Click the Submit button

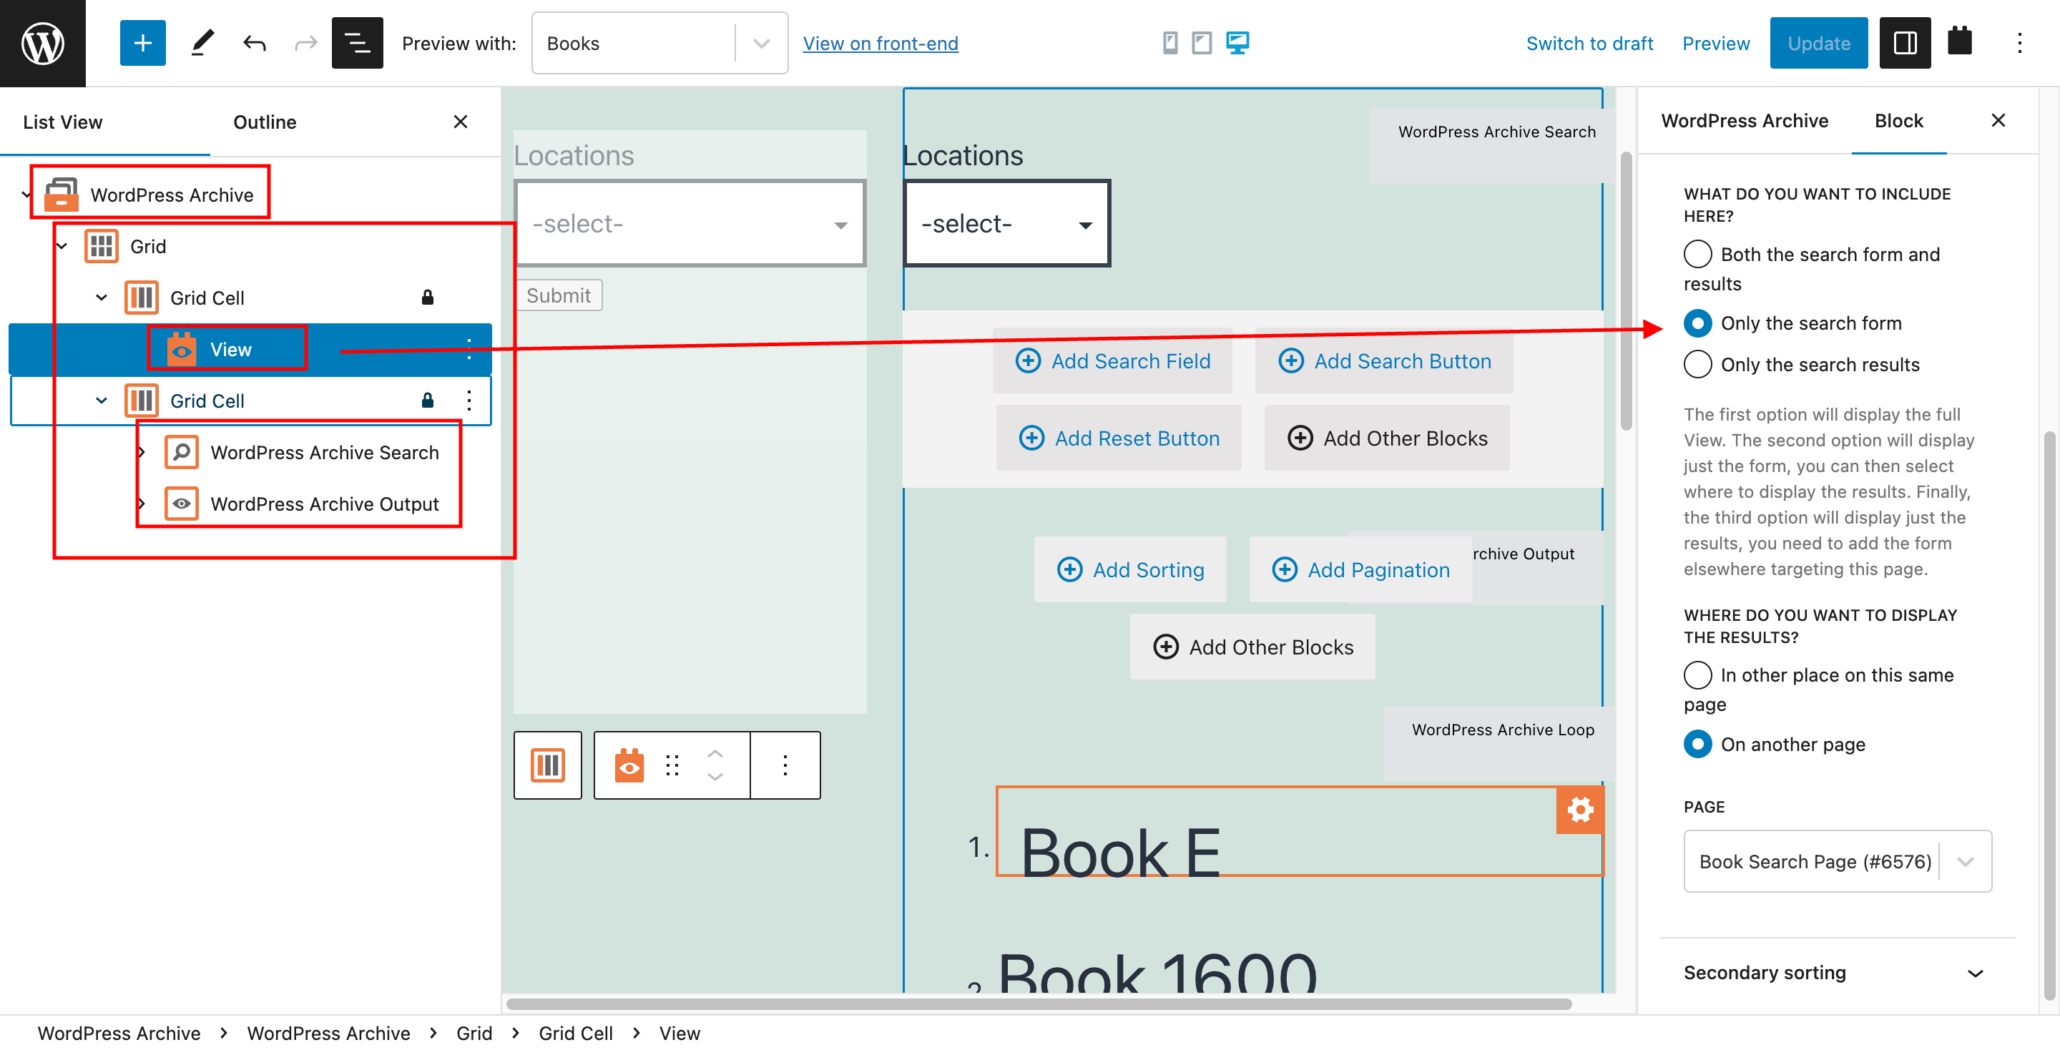[x=558, y=295]
